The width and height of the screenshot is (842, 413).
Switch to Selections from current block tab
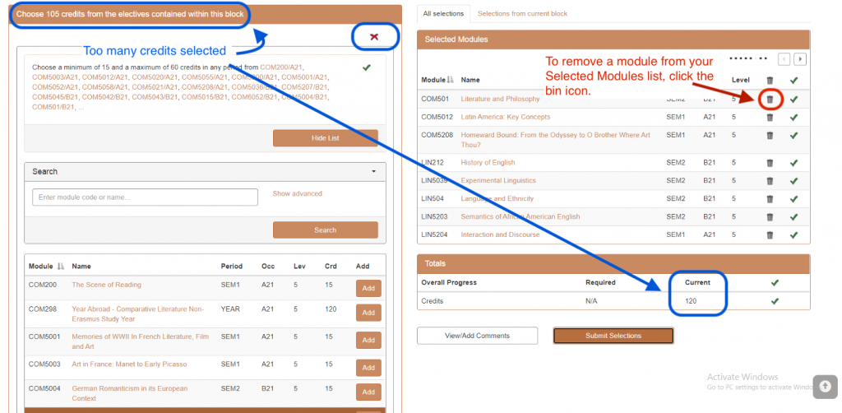point(522,14)
